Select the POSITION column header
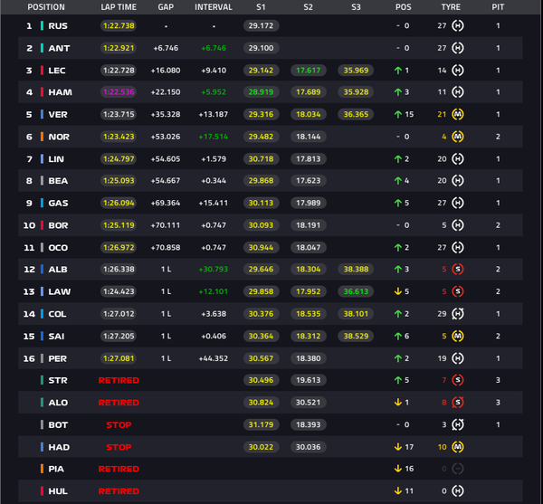Viewport: 543px width, 504px height. pos(46,7)
